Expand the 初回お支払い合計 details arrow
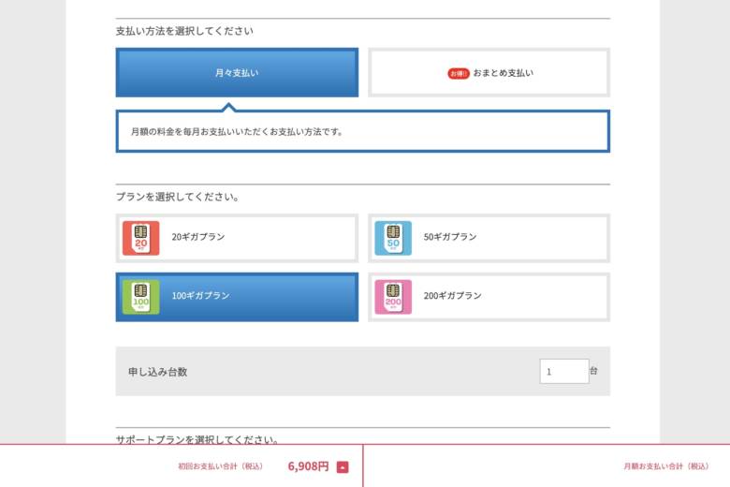Screen dimensions: 730x487 click(x=343, y=467)
